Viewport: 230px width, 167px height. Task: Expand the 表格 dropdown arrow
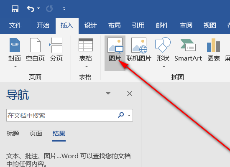tap(87, 67)
